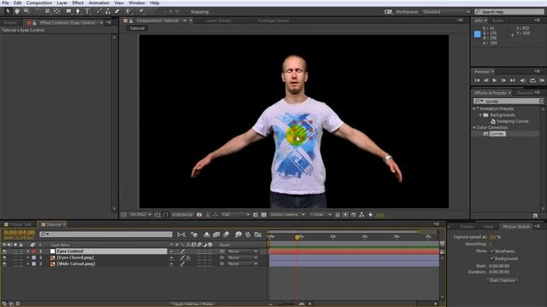The image size is (547, 307).
Task: Click the Take Snapshot camera icon
Action: tap(199, 215)
